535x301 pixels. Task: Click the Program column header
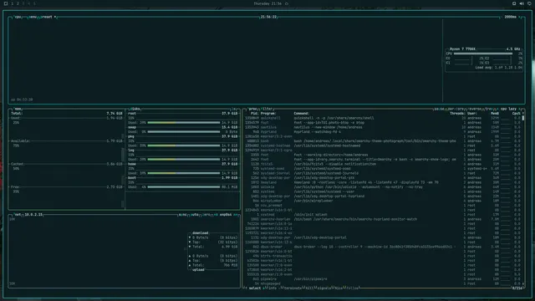[x=268, y=114]
